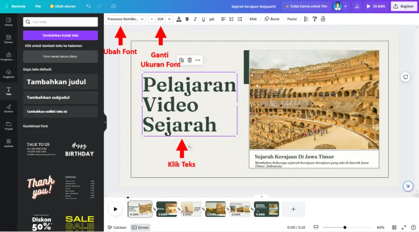Click the undo arrow
The width and height of the screenshot is (419, 232).
pos(88,6)
